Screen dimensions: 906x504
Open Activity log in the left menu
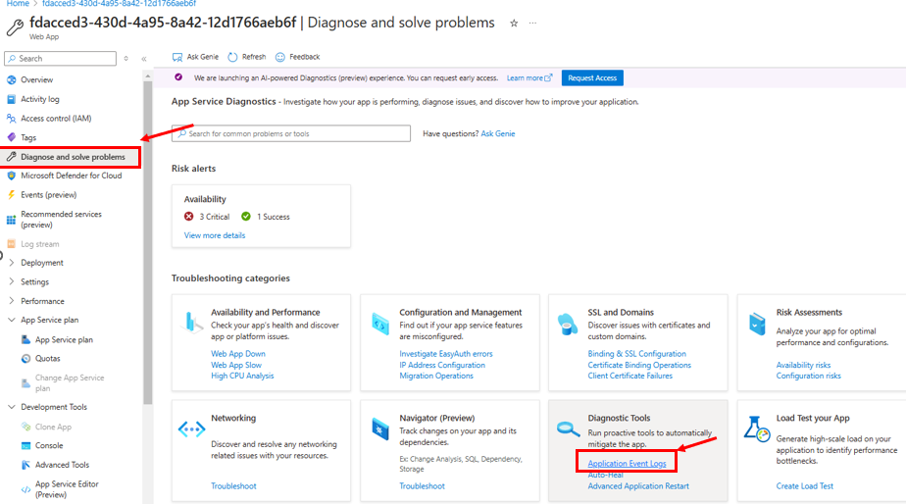pyautogui.click(x=40, y=99)
